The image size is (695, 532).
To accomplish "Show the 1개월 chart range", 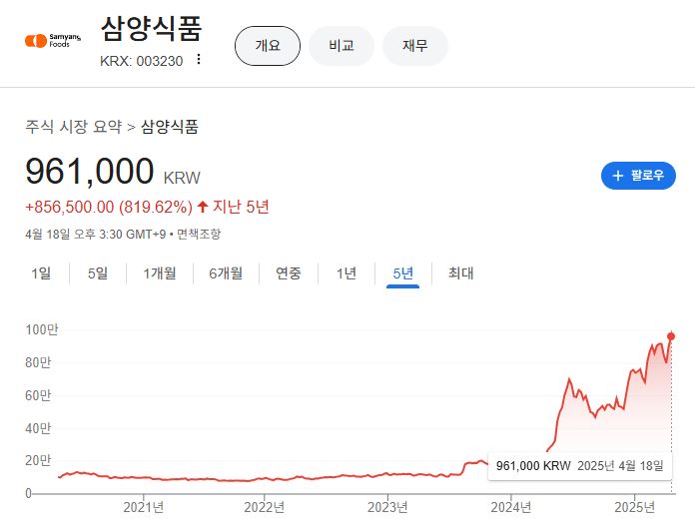I will 159,273.
